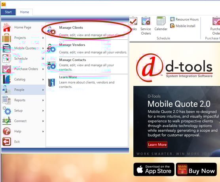Select the Exit menu entry

23,142
